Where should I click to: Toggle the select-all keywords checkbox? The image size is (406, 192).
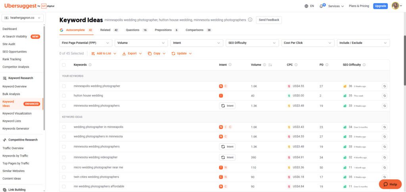click(64, 65)
